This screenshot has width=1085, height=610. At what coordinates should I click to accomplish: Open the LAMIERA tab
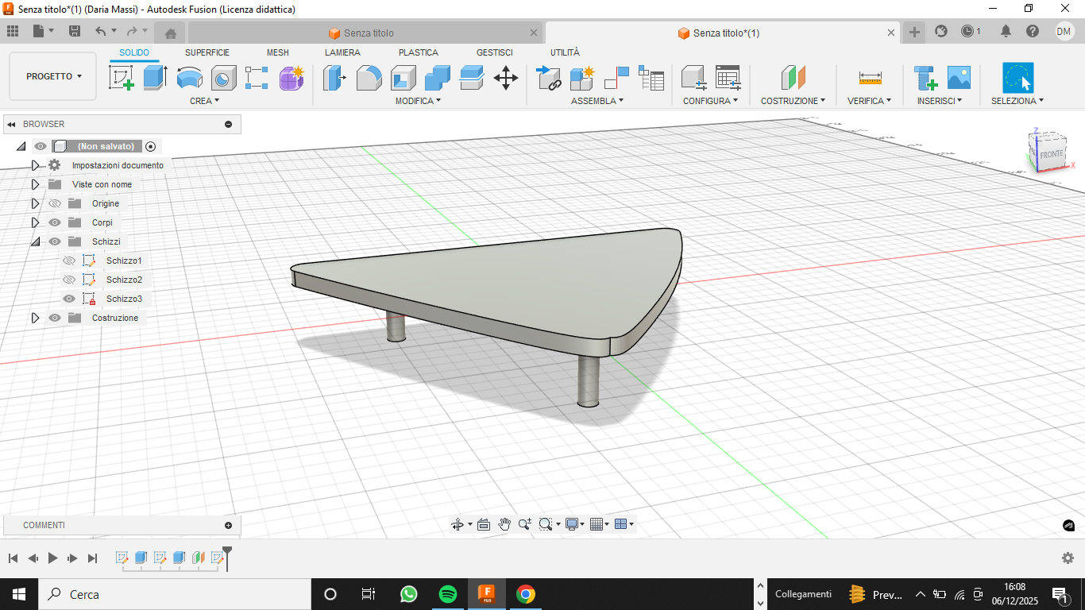tap(342, 52)
